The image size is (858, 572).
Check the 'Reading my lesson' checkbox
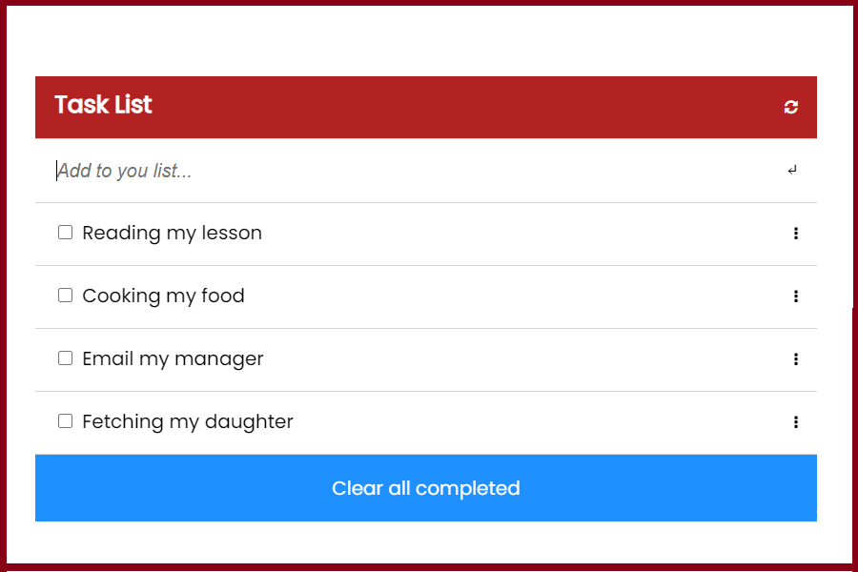(x=65, y=233)
